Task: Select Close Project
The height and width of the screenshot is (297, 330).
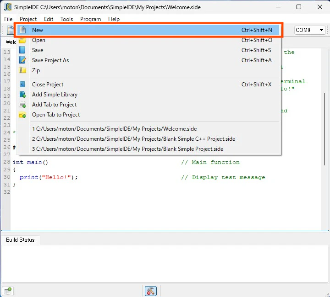Action: (x=149, y=85)
